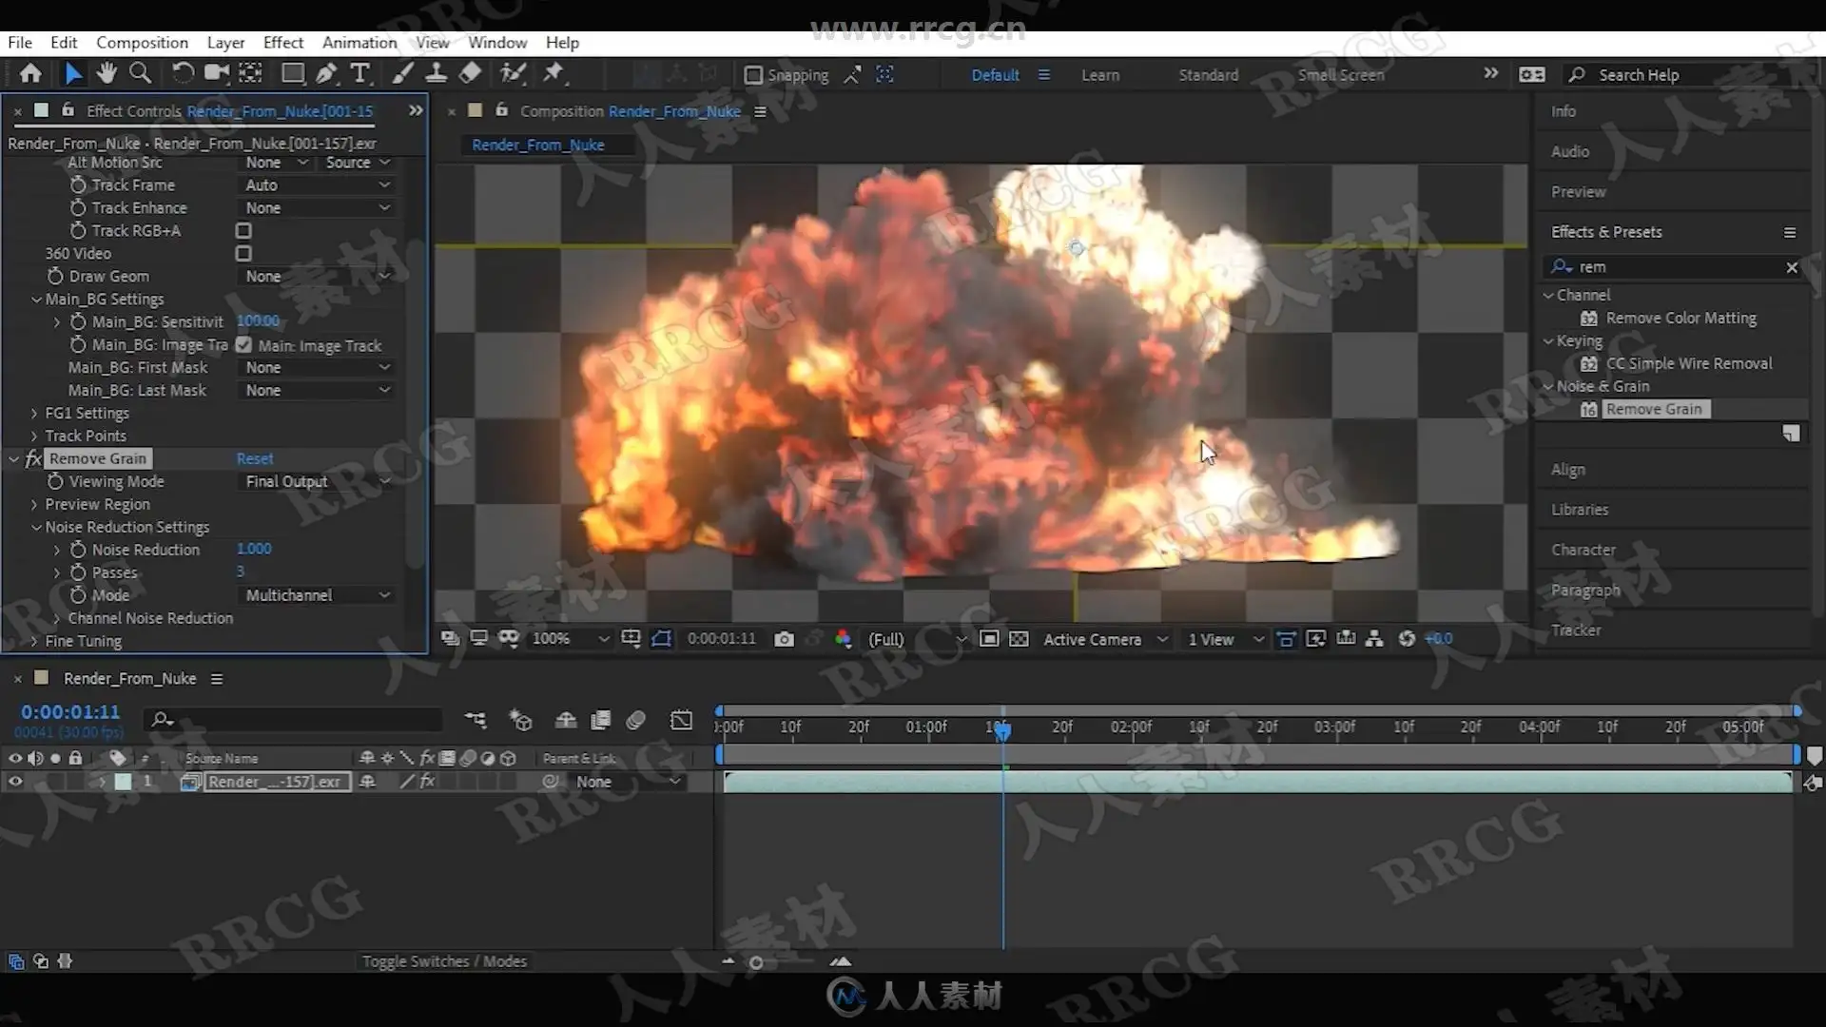Enable the 360 Video checkbox
The height and width of the screenshot is (1027, 1826).
click(x=243, y=254)
